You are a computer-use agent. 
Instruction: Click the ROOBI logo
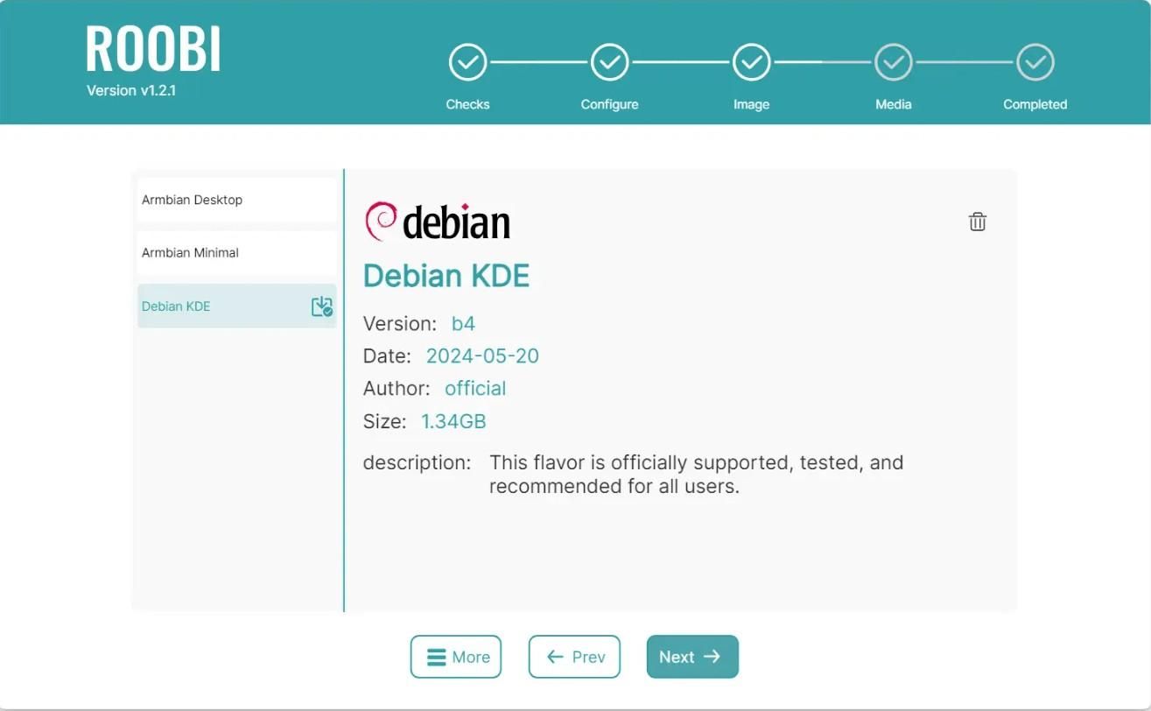pyautogui.click(x=153, y=49)
